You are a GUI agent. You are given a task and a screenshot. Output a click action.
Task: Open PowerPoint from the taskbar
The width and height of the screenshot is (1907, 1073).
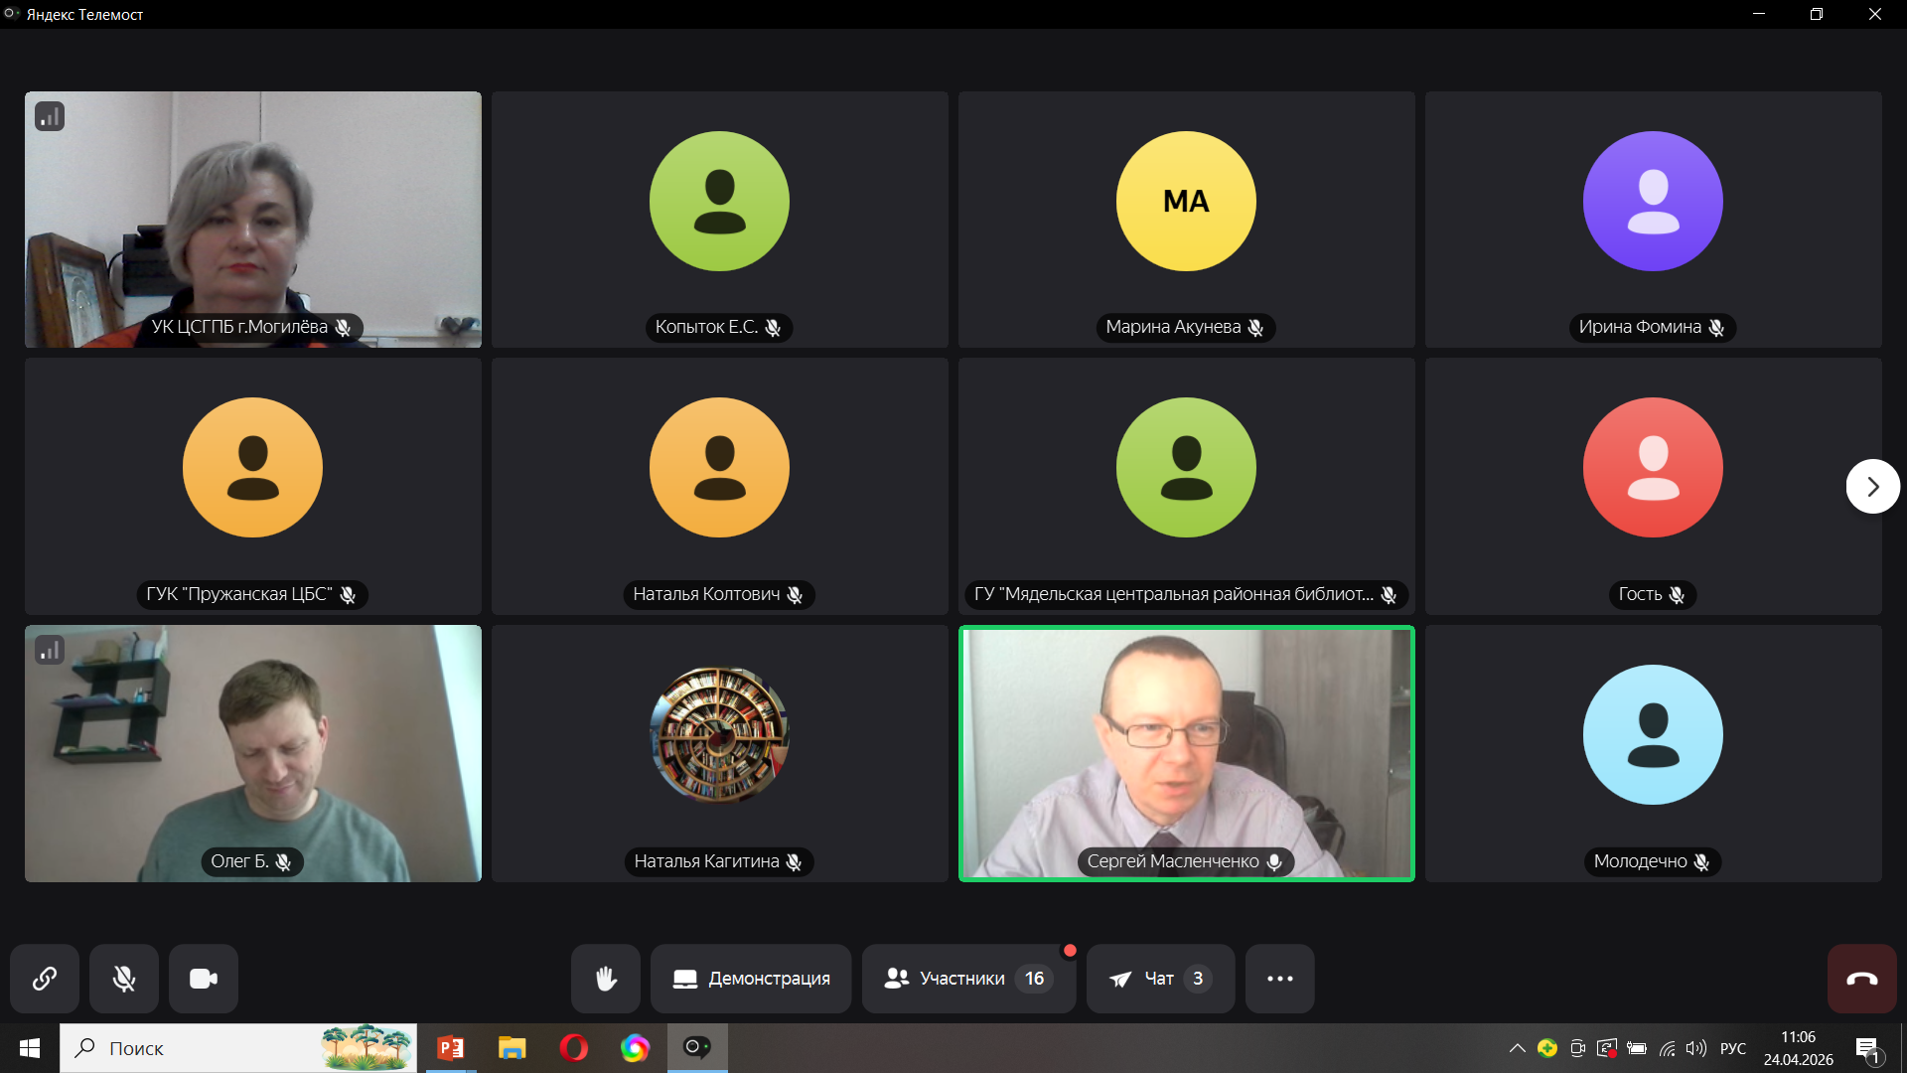pos(451,1048)
